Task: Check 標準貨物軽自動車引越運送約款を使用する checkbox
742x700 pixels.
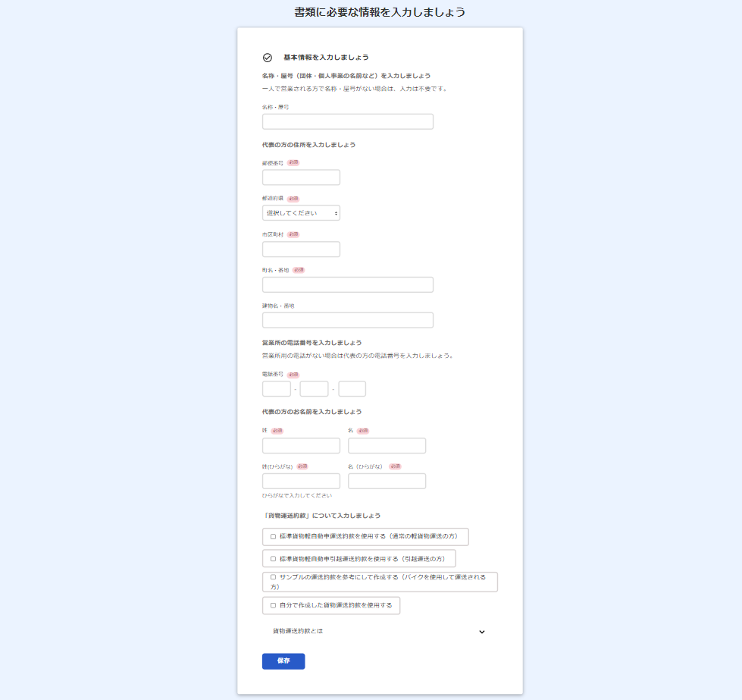Action: 273,559
